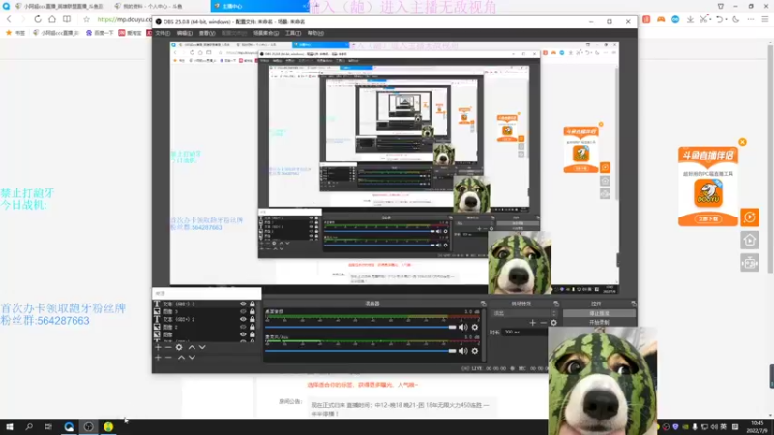Open 桌面音频 settings gear in the mixer

click(475, 327)
